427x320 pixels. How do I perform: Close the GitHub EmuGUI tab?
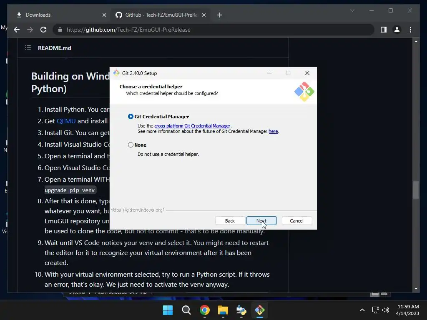(x=203, y=15)
